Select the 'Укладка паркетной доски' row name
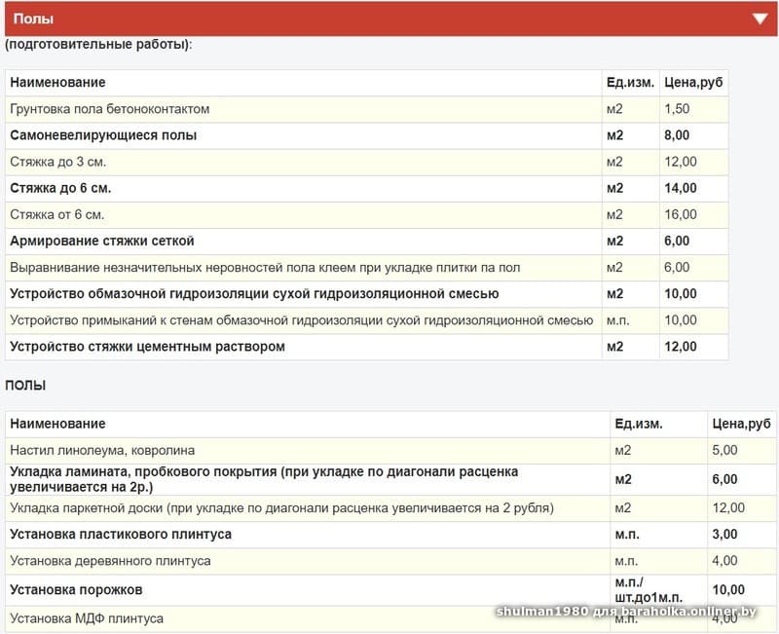Image resolution: width=779 pixels, height=634 pixels. pos(281,508)
